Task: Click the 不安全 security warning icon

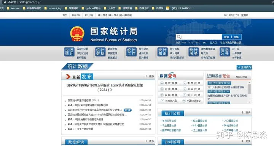Action: (x=5, y=2)
